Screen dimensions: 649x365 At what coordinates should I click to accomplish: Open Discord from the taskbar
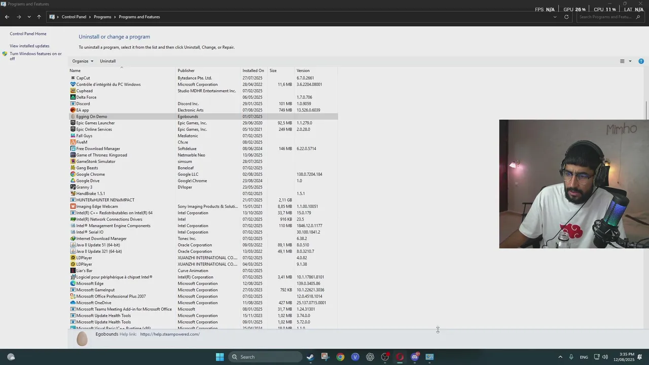(415, 357)
